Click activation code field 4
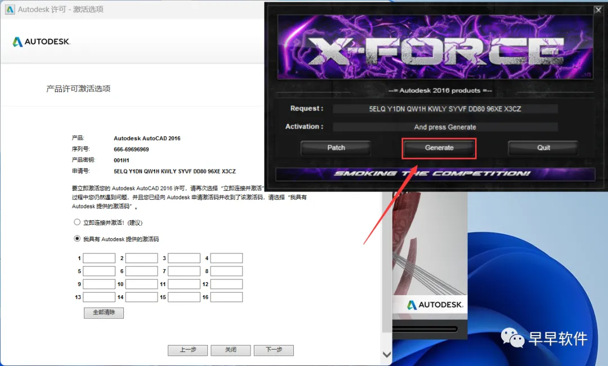 [226, 258]
